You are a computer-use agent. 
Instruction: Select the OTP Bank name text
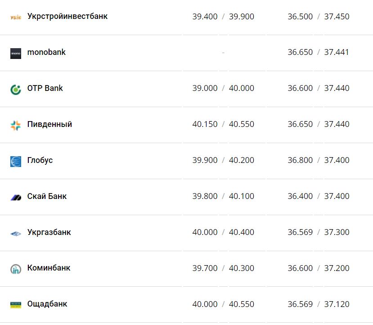(x=45, y=88)
